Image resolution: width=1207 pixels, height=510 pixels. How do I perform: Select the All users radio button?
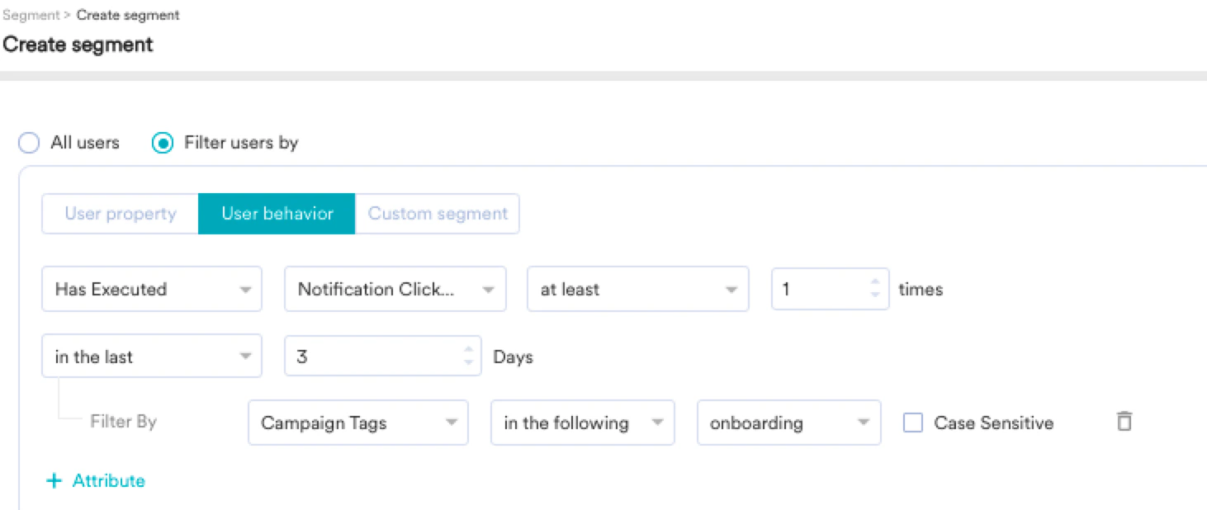click(29, 144)
